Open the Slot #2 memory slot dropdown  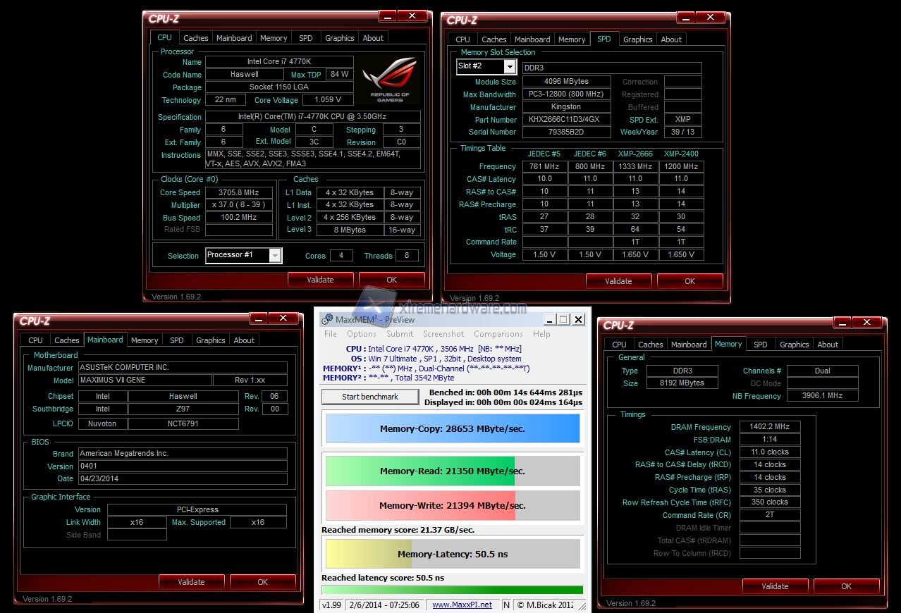tap(510, 67)
